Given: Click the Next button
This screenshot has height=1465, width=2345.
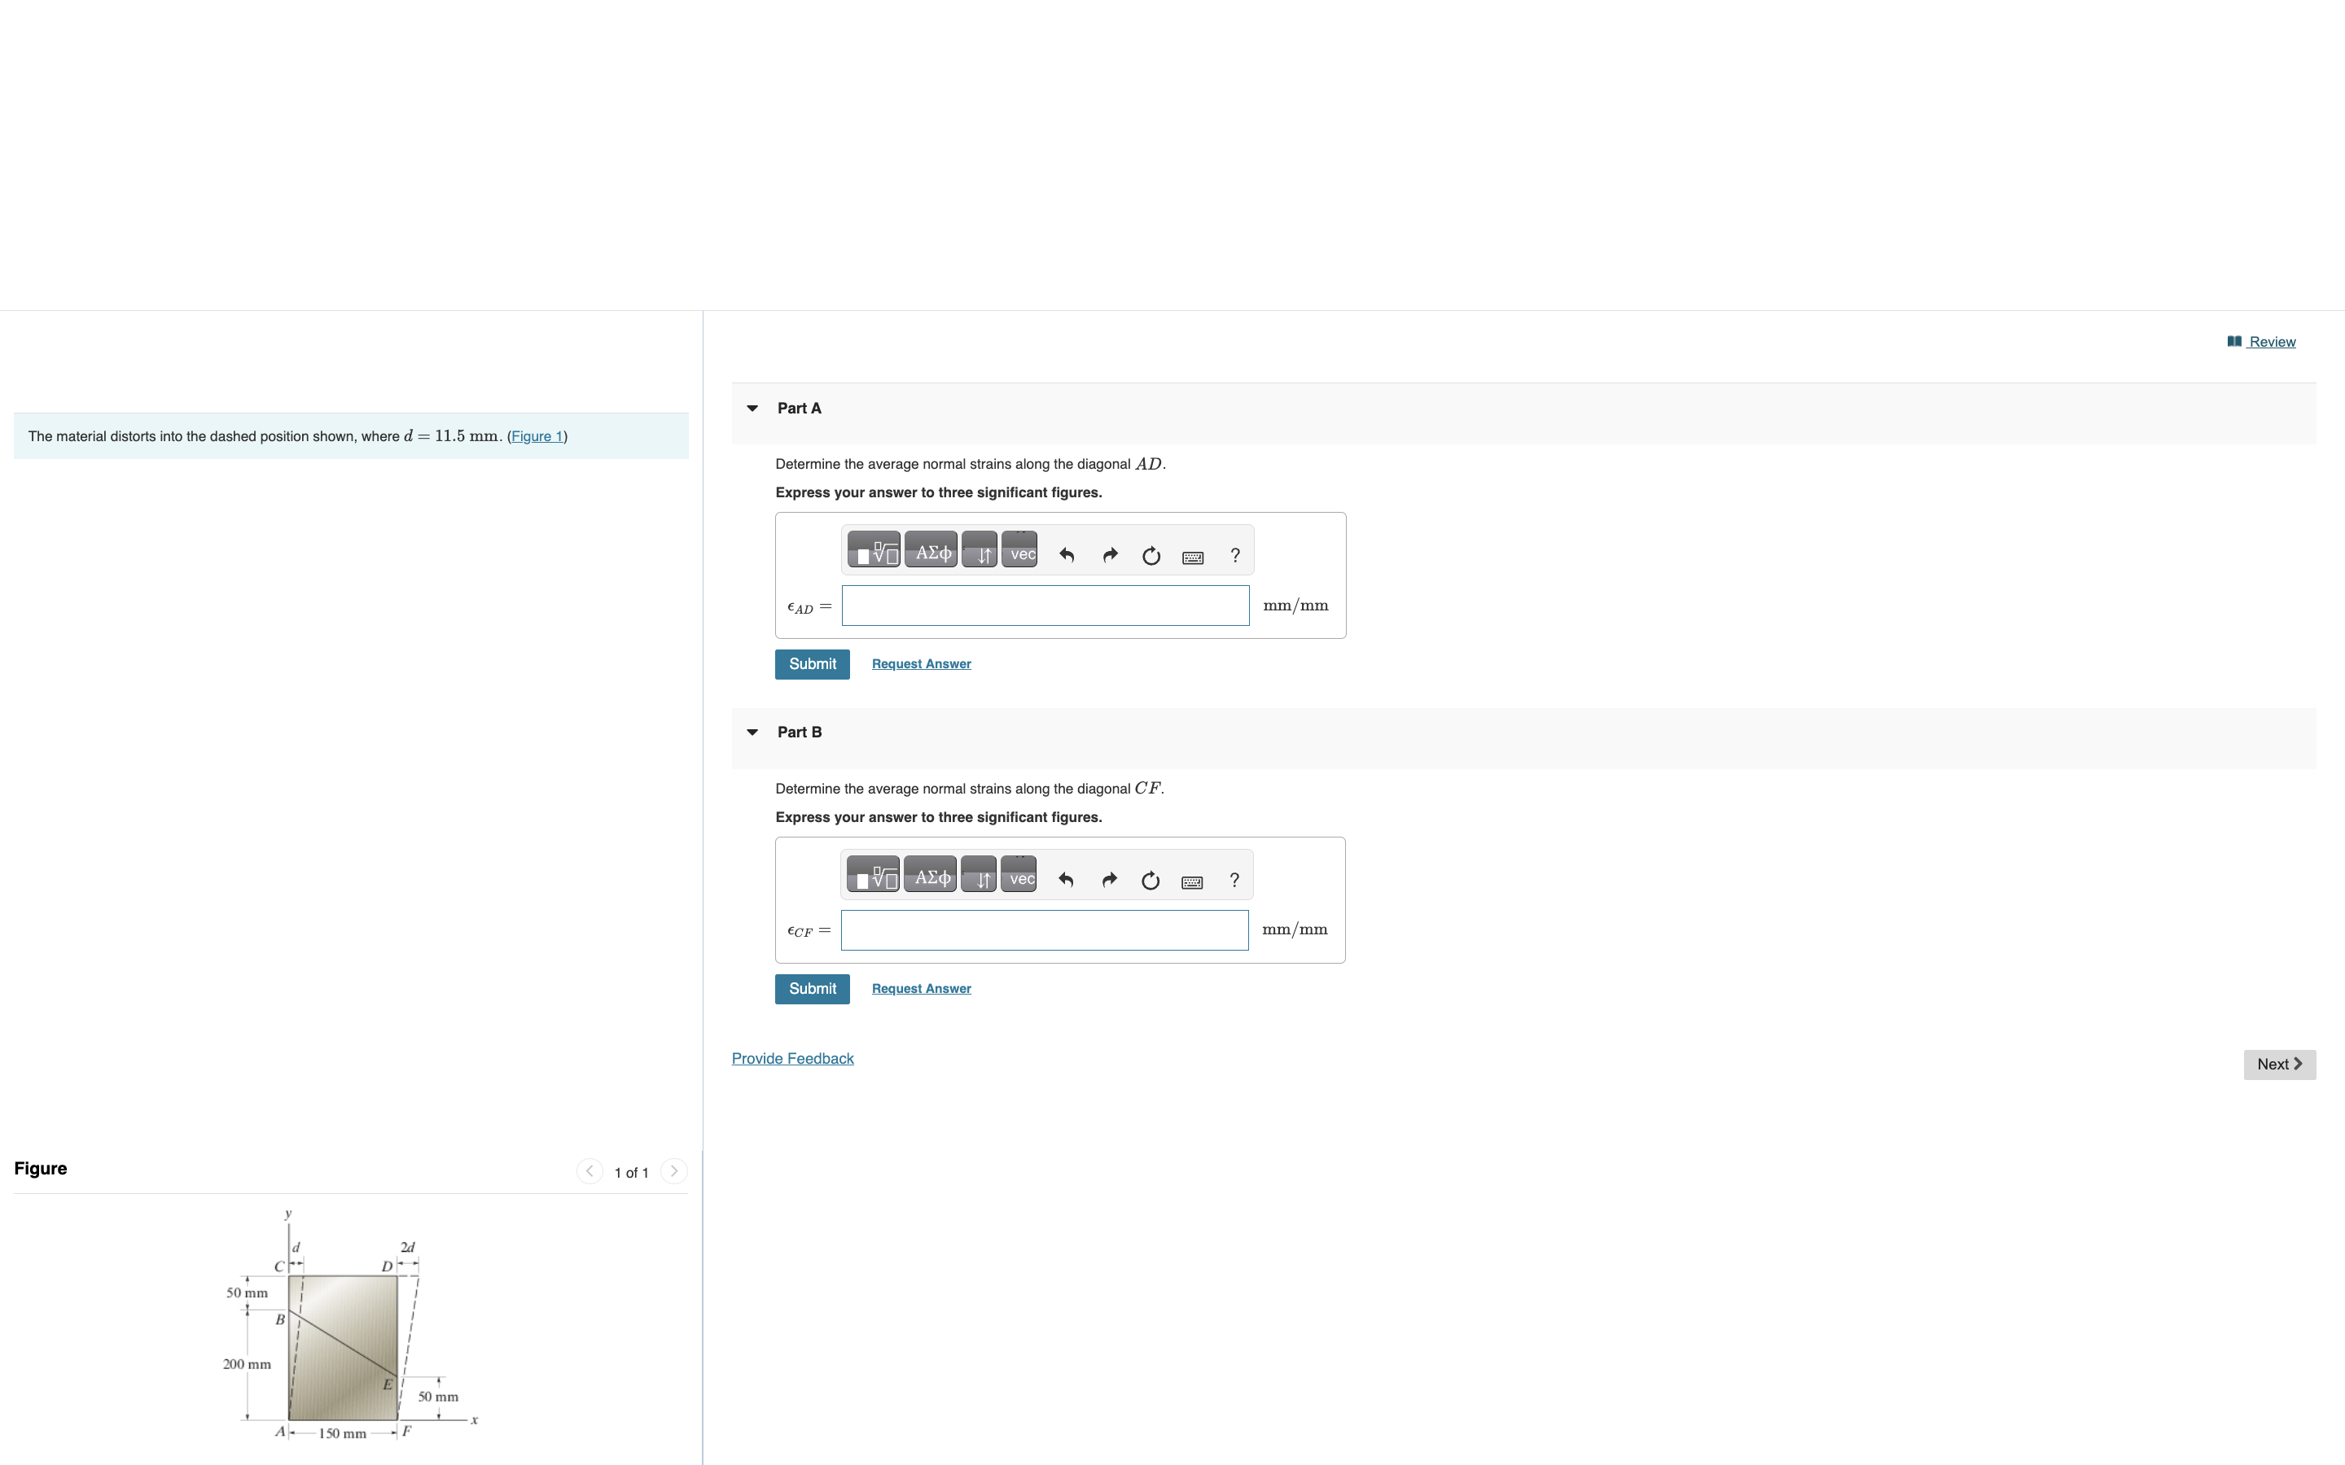Looking at the screenshot, I should click(2279, 1065).
